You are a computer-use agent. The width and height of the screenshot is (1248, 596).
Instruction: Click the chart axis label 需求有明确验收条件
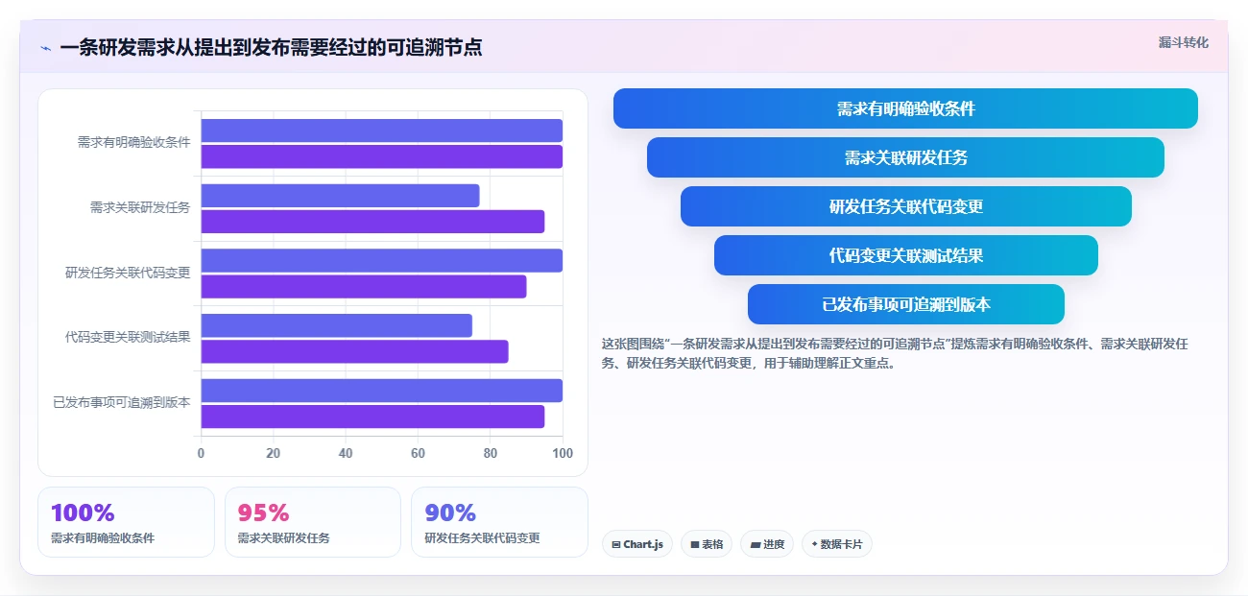[133, 142]
